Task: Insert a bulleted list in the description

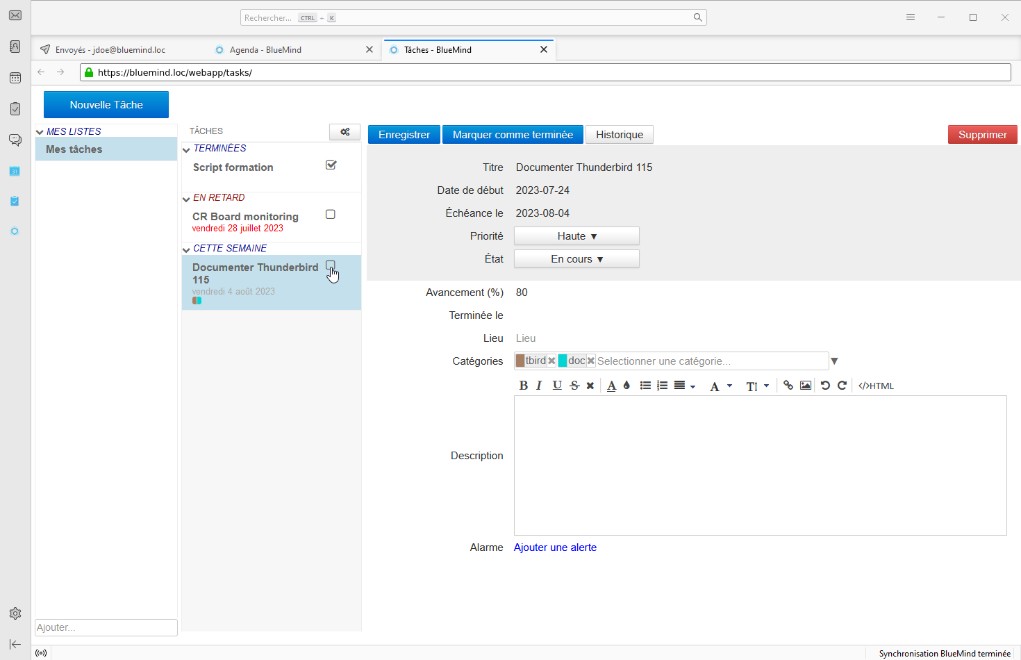Action: point(645,386)
